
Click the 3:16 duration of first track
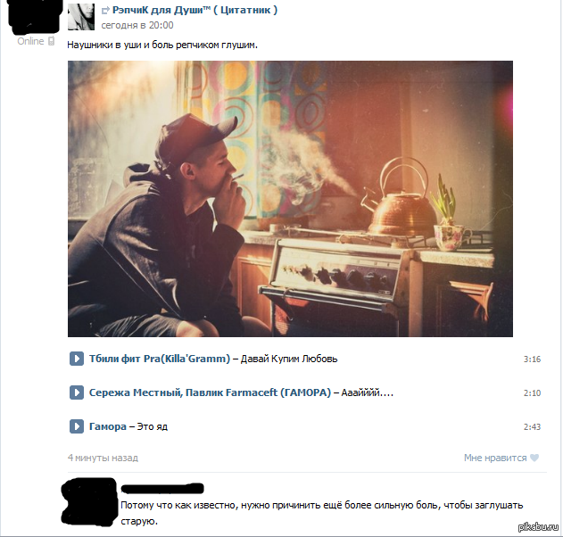point(532,359)
